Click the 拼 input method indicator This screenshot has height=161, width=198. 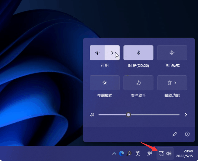point(150,153)
